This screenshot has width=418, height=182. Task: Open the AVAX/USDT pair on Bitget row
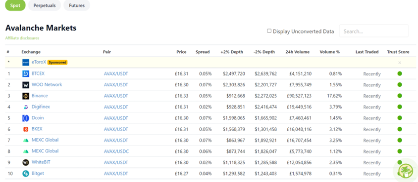tap(116, 174)
